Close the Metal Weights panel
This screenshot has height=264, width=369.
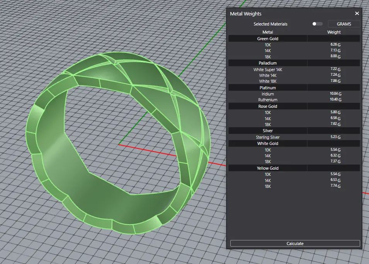click(x=357, y=14)
